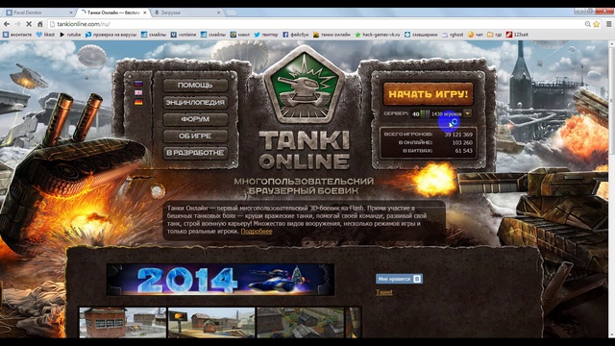Open the zoom magnifier icon in address bar
The image size is (615, 346).
(587, 24)
